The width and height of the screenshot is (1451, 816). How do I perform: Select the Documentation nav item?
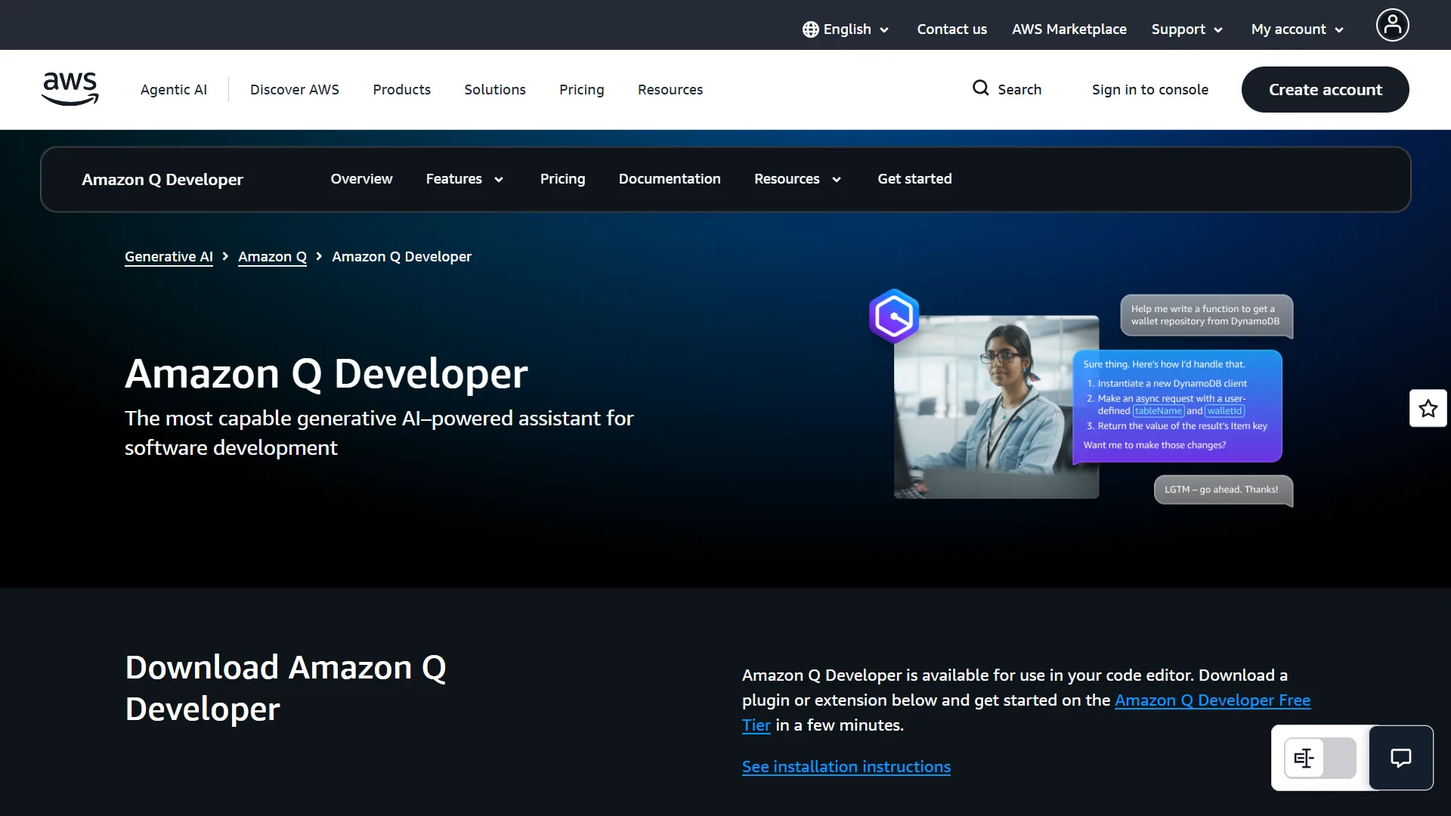pos(669,179)
